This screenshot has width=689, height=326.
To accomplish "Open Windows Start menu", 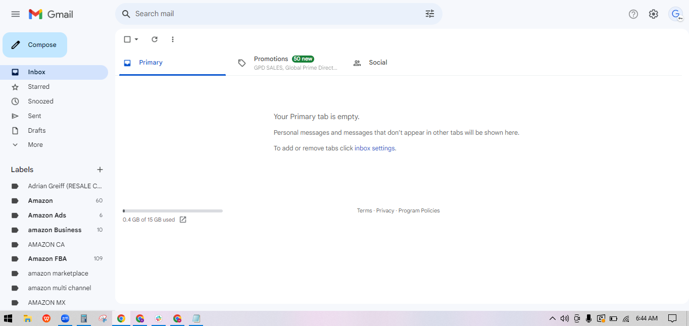I will [x=8, y=318].
